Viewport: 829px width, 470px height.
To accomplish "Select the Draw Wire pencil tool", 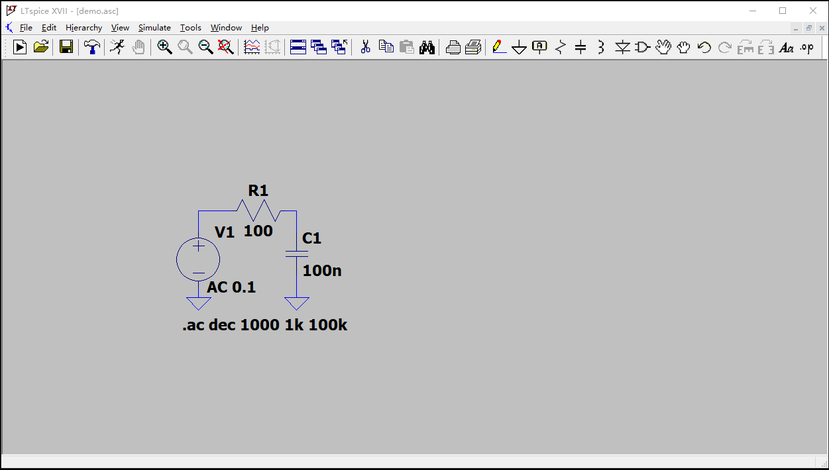I will coord(499,47).
